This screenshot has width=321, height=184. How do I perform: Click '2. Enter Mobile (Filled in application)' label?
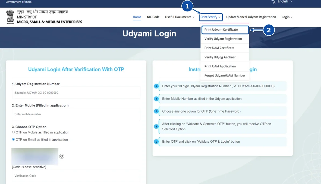tap(40, 105)
